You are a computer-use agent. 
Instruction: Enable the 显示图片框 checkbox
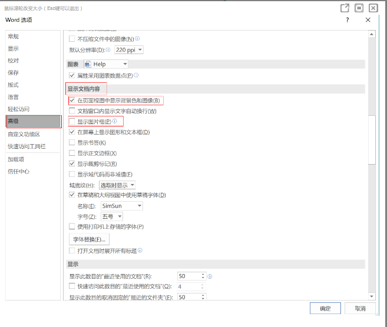coord(72,122)
